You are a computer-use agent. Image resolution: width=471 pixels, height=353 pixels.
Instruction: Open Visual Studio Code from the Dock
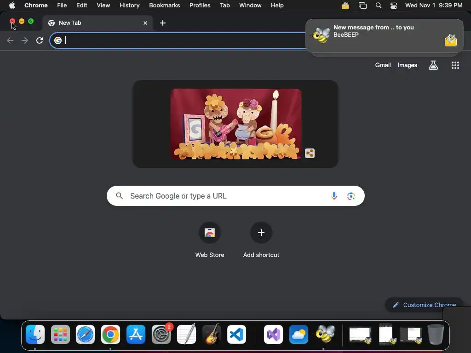(x=237, y=335)
